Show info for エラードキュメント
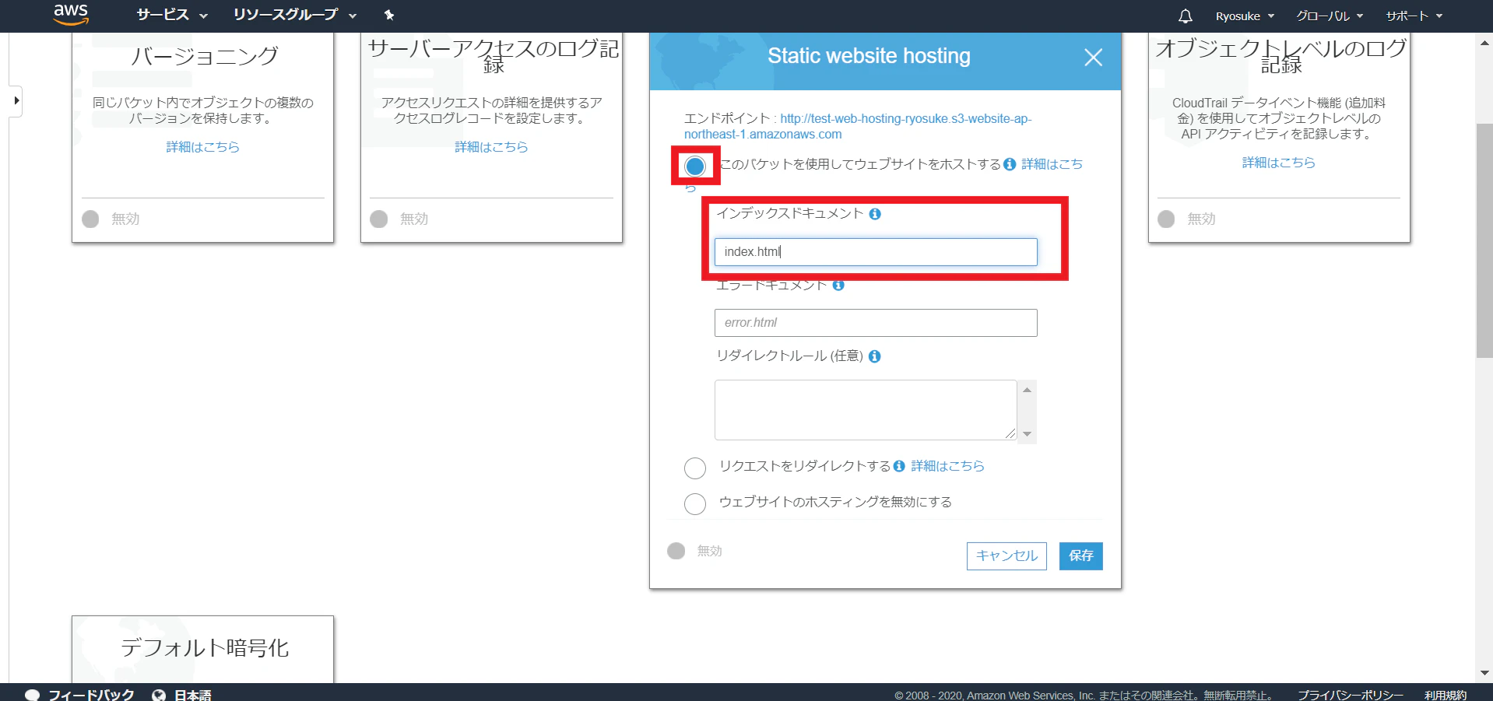This screenshot has width=1493, height=701. click(838, 286)
